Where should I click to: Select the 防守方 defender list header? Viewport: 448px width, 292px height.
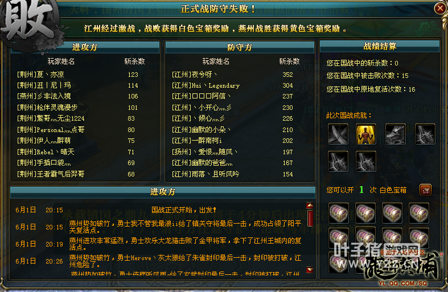coord(240,47)
